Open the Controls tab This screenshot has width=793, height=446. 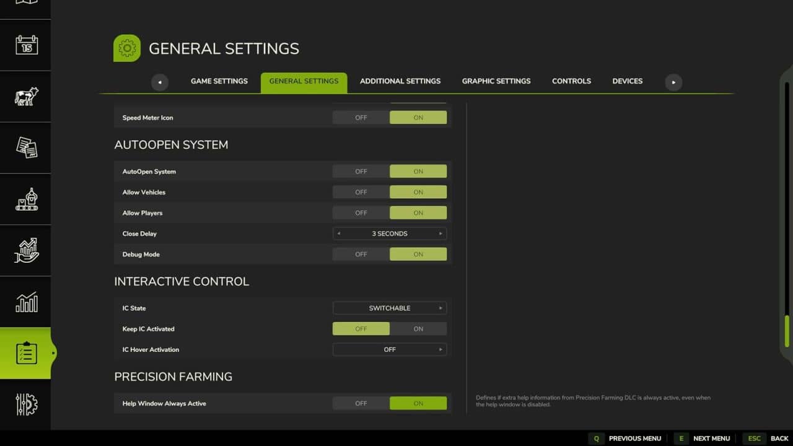(571, 81)
